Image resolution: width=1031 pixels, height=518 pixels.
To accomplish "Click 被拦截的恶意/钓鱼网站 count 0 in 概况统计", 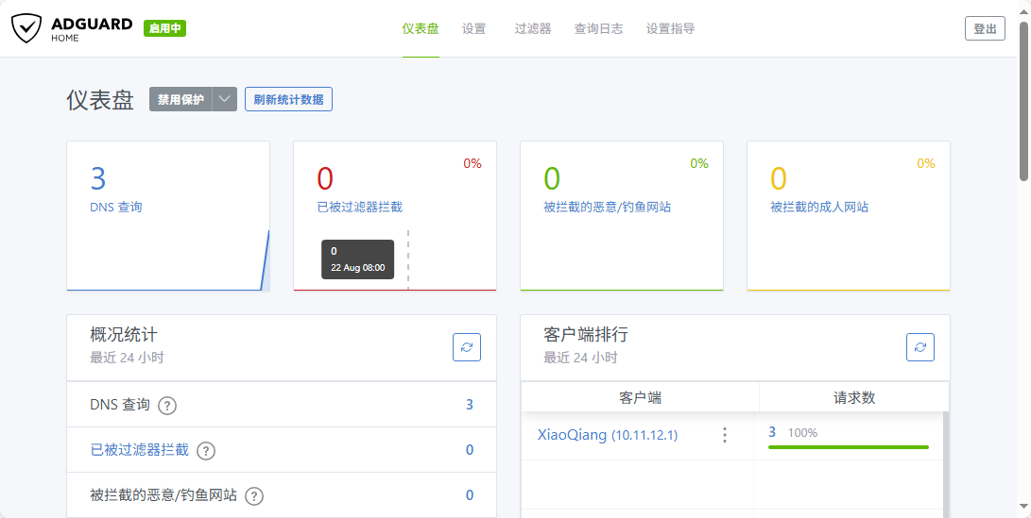I will click(x=470, y=495).
